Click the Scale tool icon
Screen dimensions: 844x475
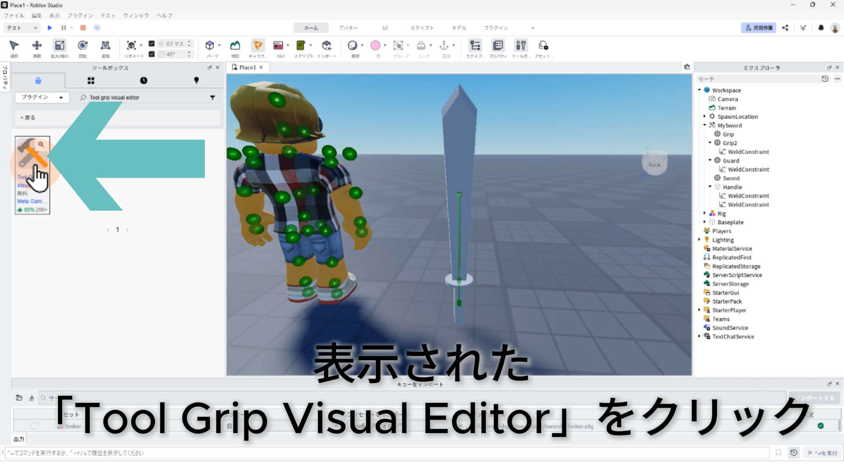click(x=59, y=46)
